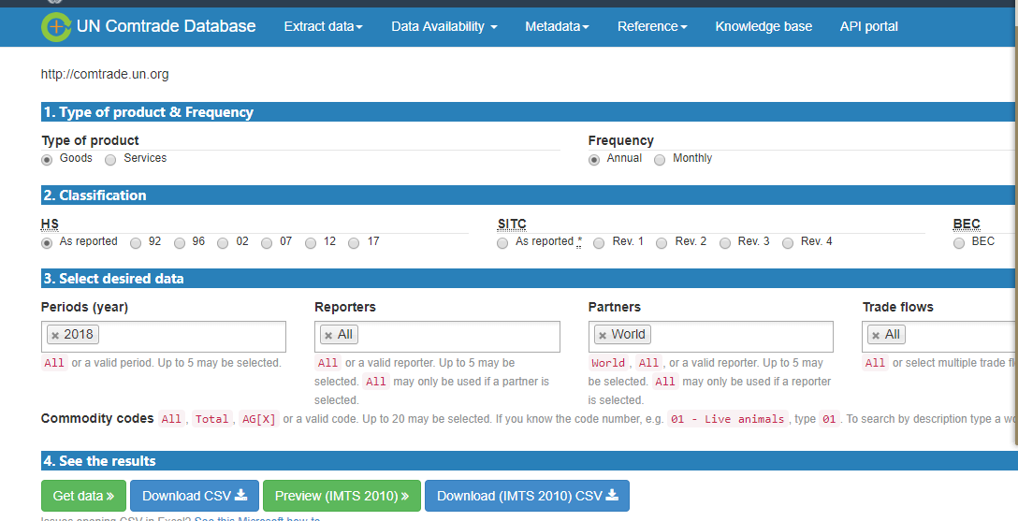This screenshot has width=1018, height=521.
Task: Select SITC Rev. 4 classification
Action: coord(788,243)
